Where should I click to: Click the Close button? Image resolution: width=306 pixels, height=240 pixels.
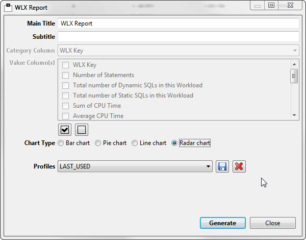[x=272, y=223]
